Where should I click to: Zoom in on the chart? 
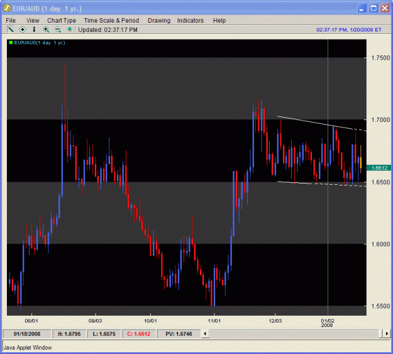coord(46,30)
